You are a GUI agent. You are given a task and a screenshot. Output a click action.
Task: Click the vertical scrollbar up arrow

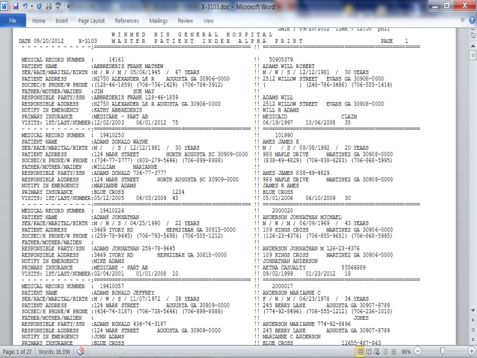[x=473, y=46]
